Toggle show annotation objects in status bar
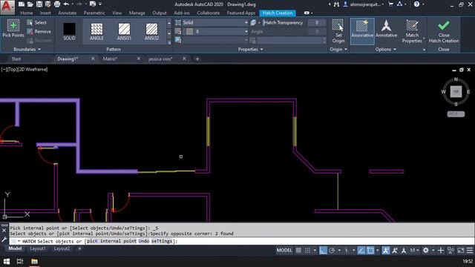475x267 pixels. (x=386, y=251)
